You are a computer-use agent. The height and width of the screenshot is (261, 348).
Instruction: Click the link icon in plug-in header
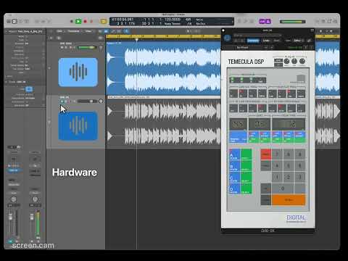[309, 41]
